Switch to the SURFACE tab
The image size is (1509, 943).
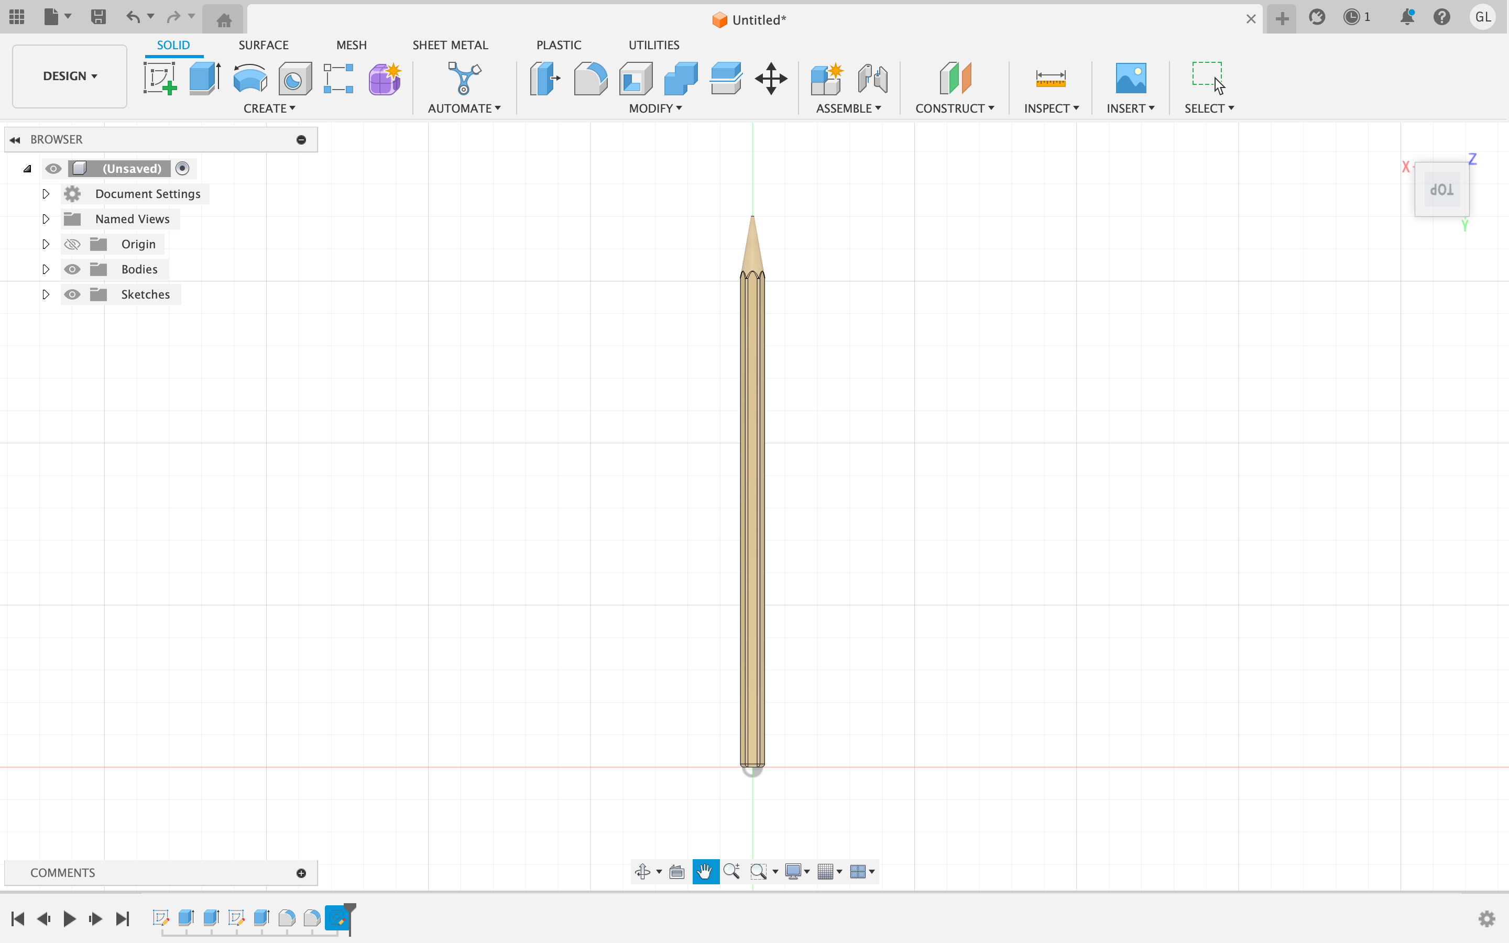pos(263,45)
